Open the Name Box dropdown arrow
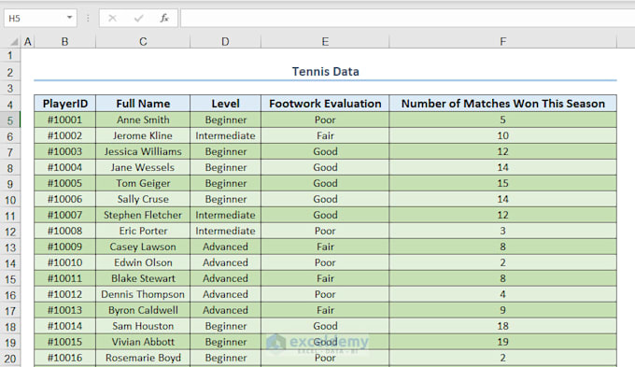The image size is (635, 367). tap(70, 18)
